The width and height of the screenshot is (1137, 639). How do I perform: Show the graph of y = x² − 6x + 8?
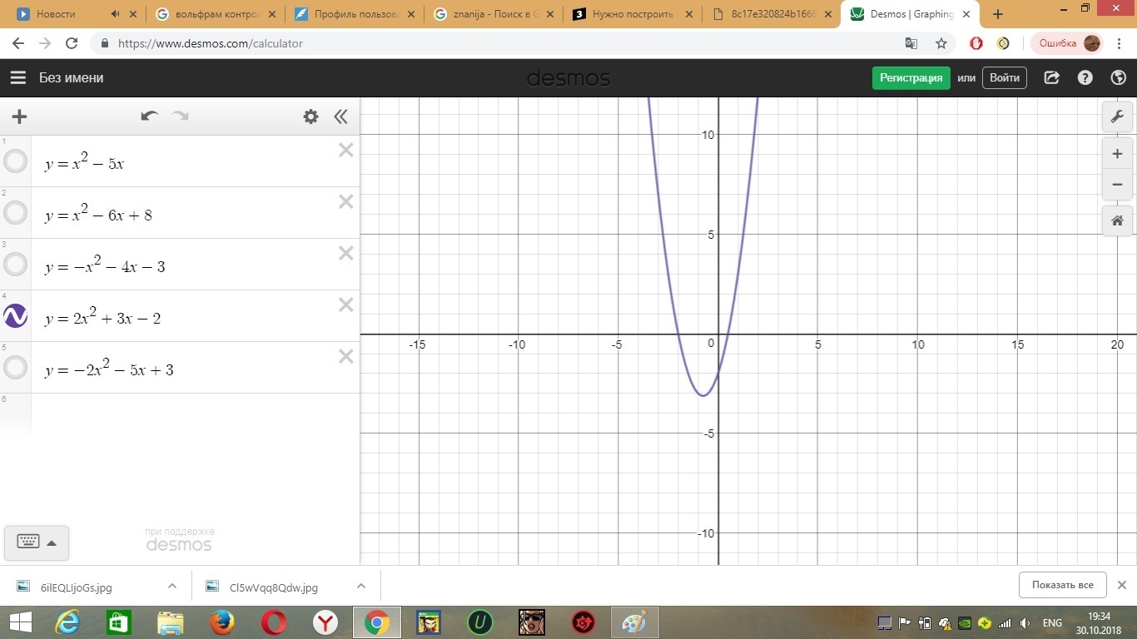pyautogui.click(x=16, y=212)
